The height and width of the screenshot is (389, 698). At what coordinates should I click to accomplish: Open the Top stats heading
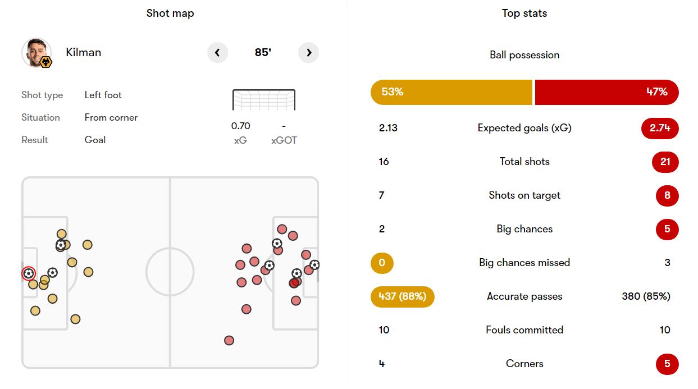pyautogui.click(x=524, y=13)
